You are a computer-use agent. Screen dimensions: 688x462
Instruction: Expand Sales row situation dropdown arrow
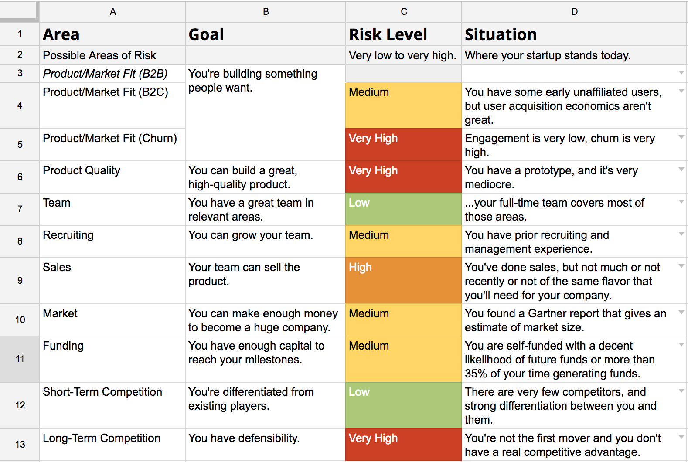(681, 266)
